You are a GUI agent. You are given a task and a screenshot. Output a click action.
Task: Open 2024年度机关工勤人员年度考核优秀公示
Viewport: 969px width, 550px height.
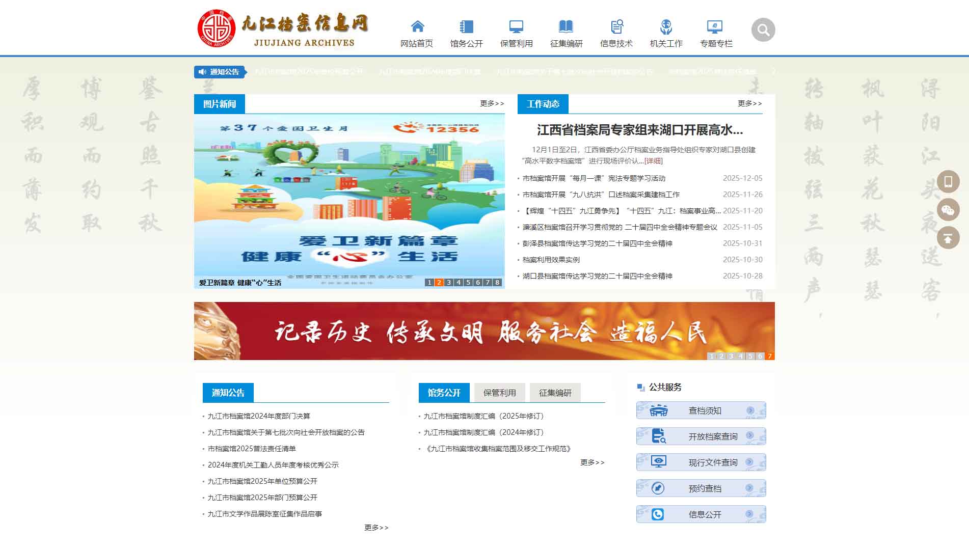(273, 465)
